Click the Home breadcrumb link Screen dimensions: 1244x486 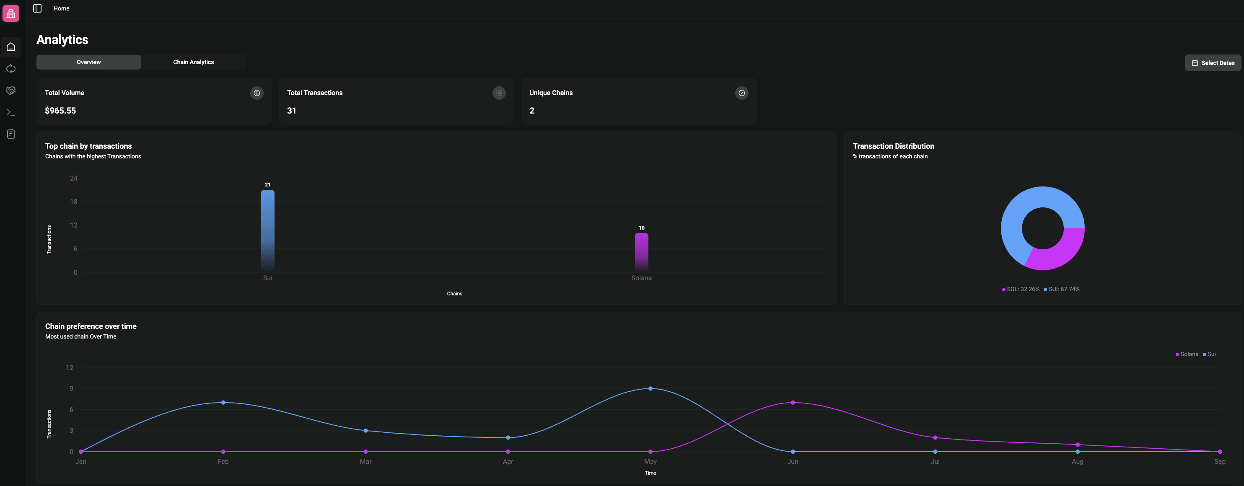coord(61,9)
